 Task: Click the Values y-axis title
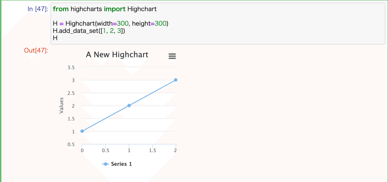coord(61,106)
